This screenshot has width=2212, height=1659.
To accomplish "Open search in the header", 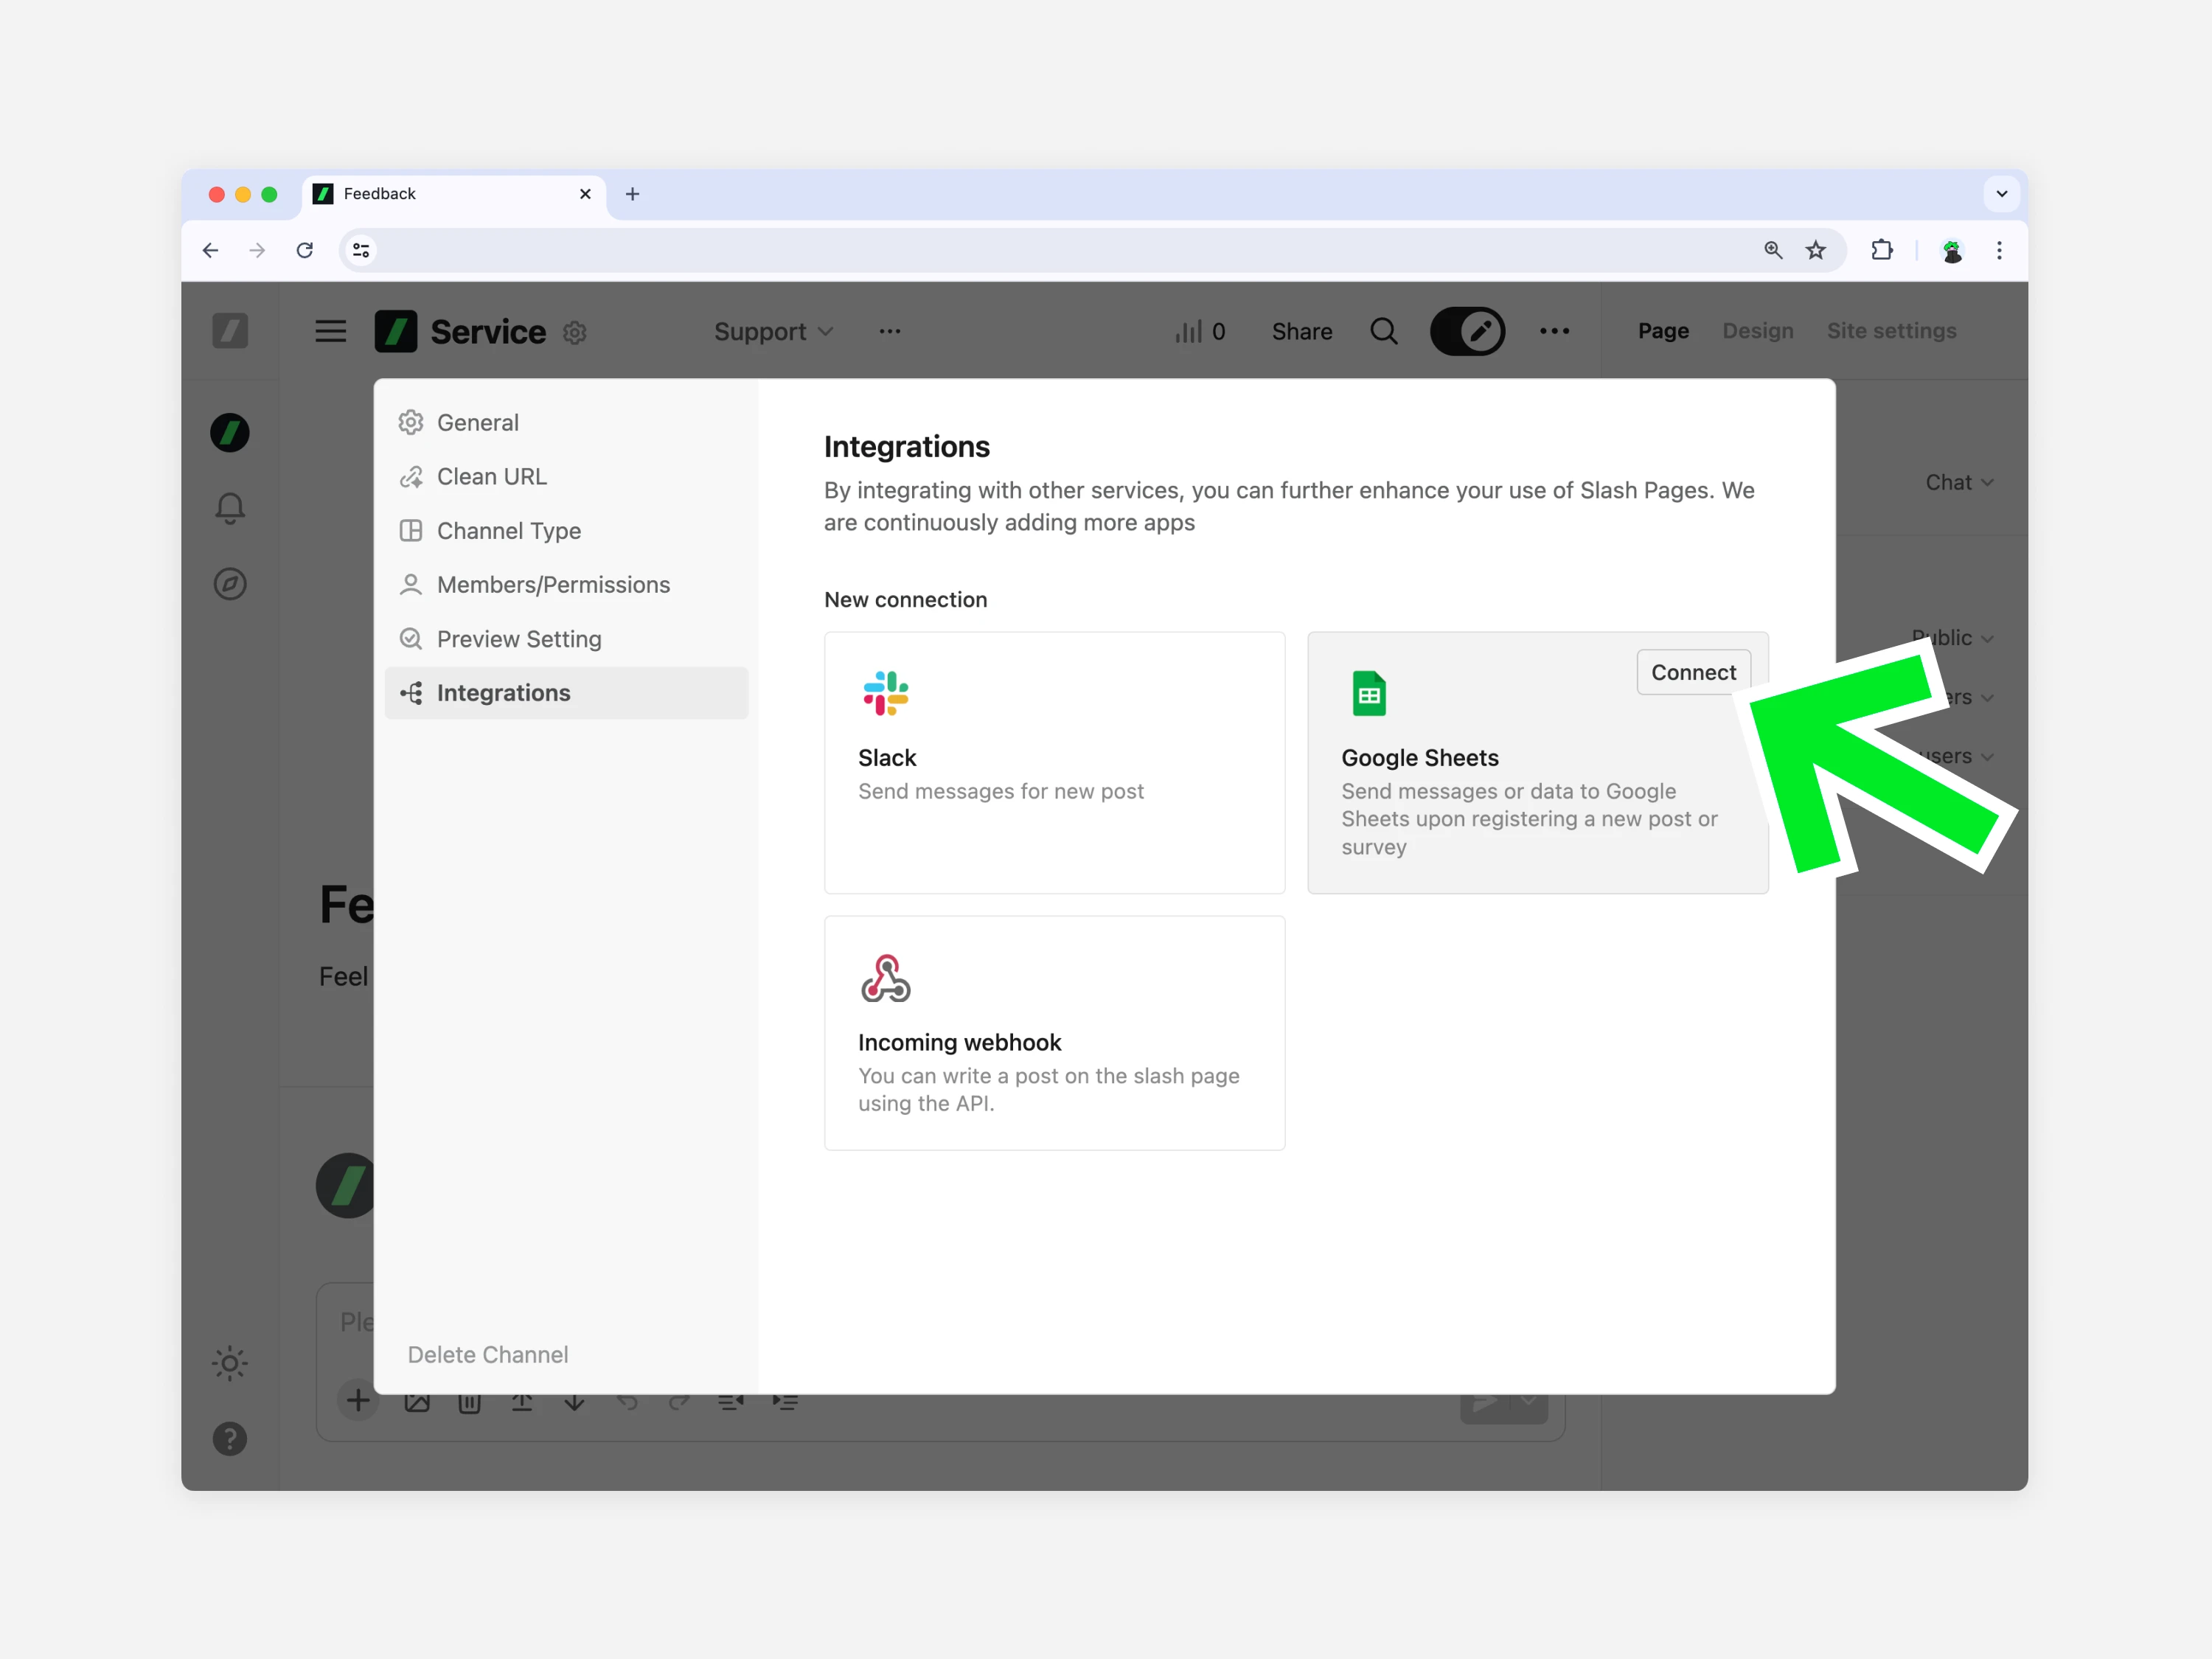I will pos(1384,331).
